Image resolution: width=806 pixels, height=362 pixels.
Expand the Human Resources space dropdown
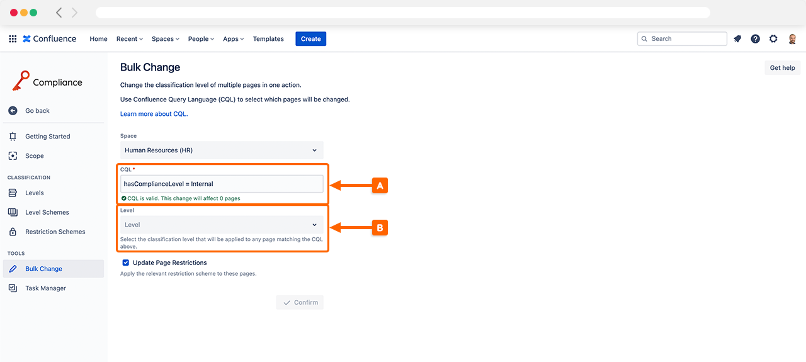(222, 150)
